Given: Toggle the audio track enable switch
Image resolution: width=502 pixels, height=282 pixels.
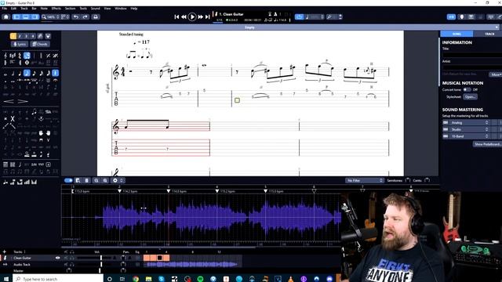Looking at the screenshot, I should coord(68,181).
